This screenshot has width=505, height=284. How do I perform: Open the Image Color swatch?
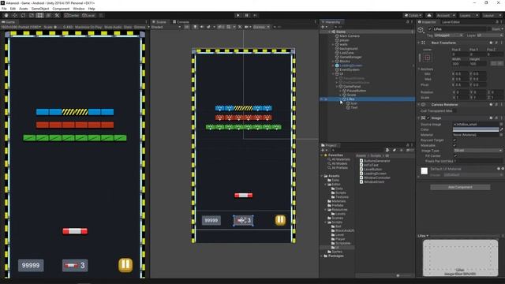pyautogui.click(x=475, y=129)
